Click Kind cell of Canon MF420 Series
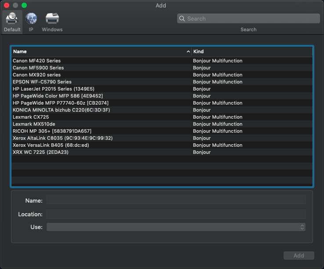This screenshot has width=324, height=269. pyautogui.click(x=218, y=61)
